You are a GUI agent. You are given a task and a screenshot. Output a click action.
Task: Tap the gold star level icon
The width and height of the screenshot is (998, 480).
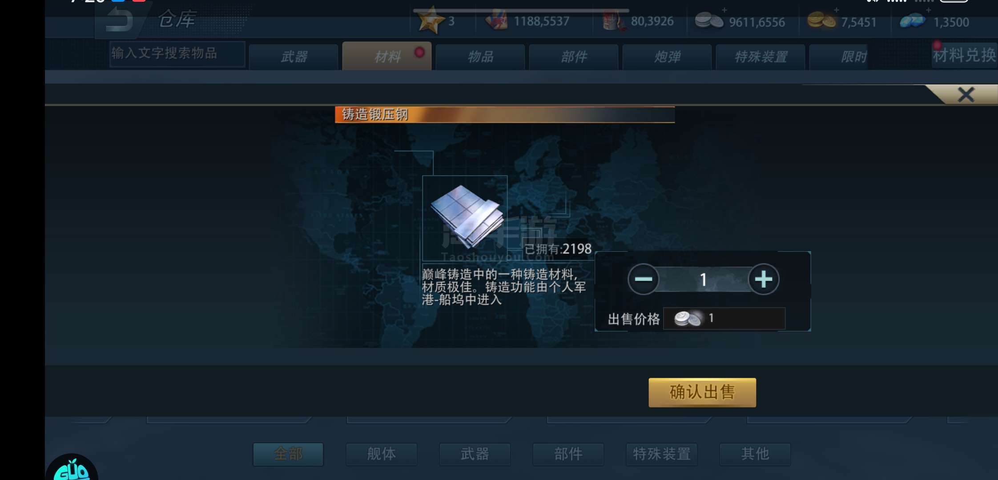[x=430, y=20]
